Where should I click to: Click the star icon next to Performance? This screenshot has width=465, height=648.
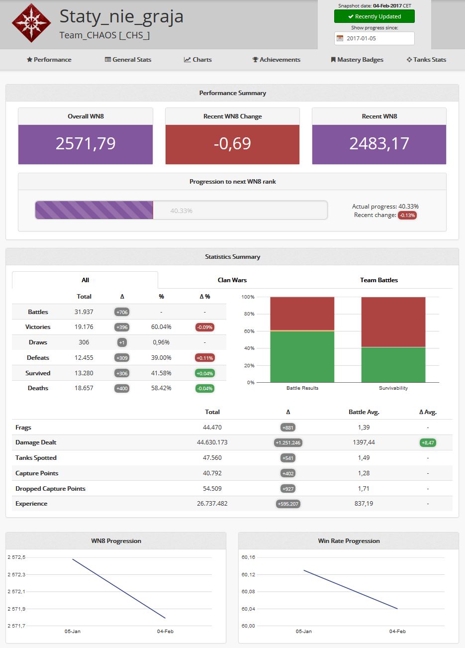click(29, 60)
